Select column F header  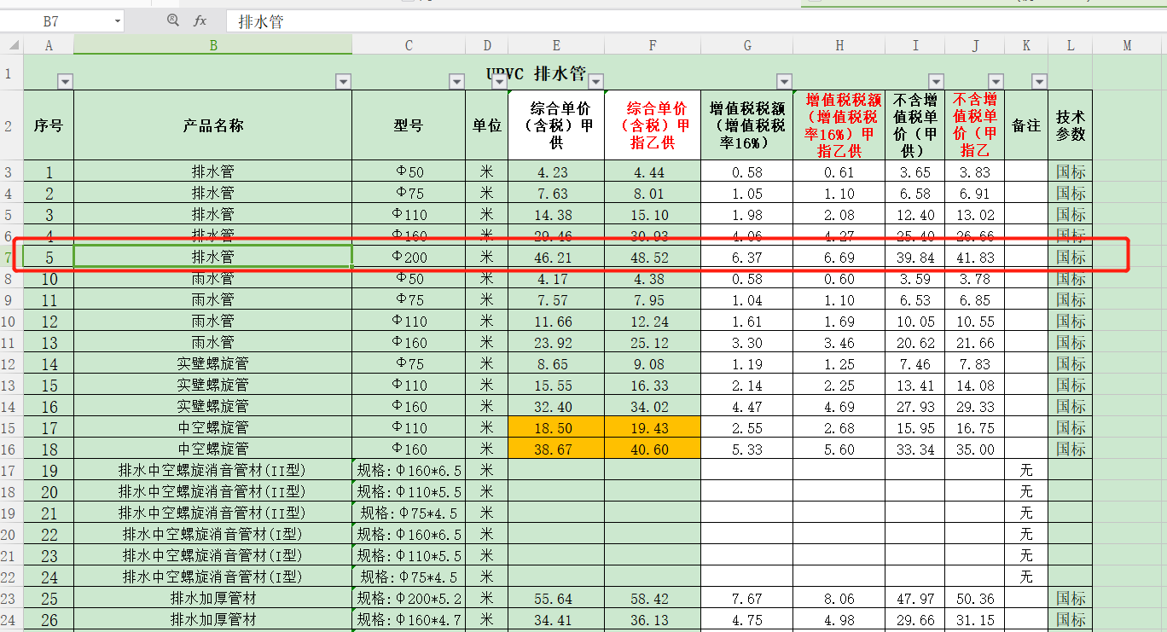coord(653,45)
